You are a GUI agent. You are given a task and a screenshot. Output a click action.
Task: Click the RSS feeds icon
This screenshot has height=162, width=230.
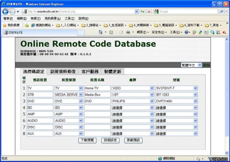[111, 32]
